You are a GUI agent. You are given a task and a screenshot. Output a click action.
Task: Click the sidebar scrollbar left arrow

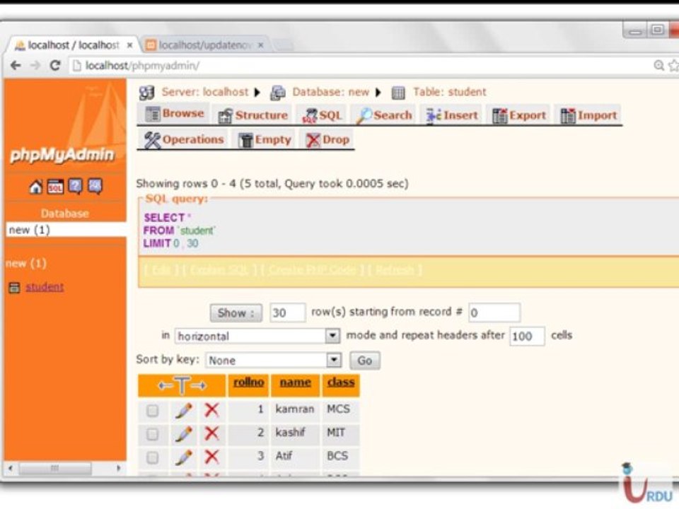point(11,468)
